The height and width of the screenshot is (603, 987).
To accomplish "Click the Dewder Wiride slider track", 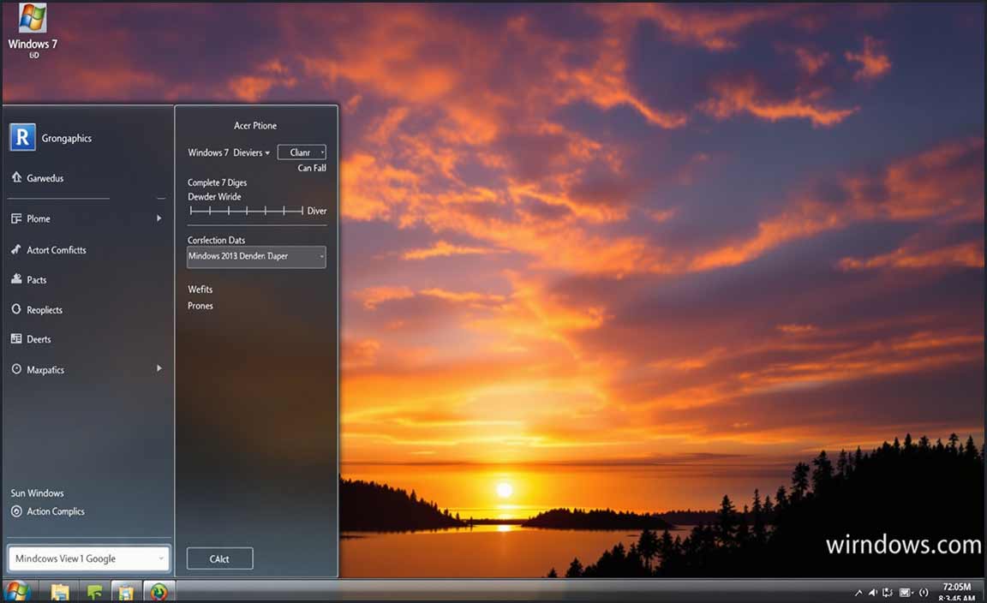I will (247, 211).
